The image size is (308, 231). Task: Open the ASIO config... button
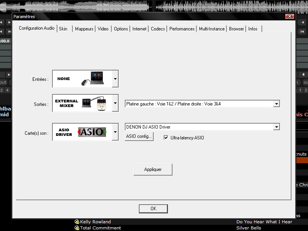pyautogui.click(x=139, y=137)
